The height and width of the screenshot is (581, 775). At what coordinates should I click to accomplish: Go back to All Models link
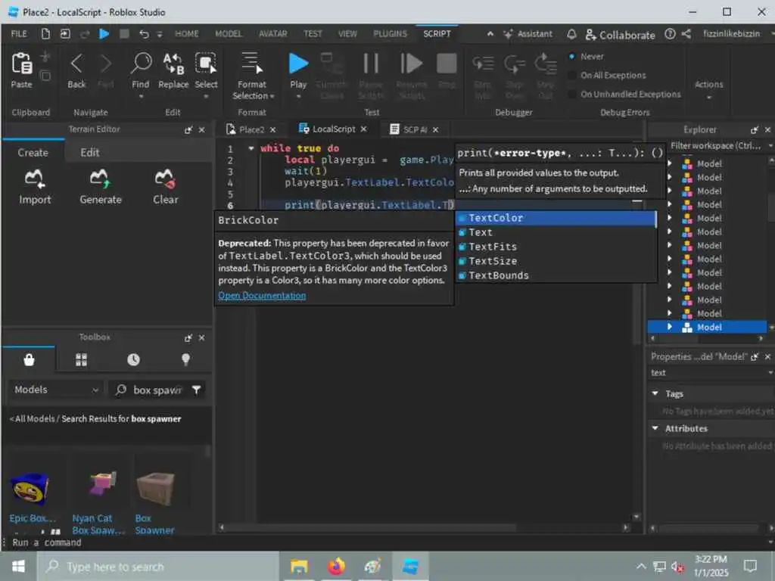33,418
